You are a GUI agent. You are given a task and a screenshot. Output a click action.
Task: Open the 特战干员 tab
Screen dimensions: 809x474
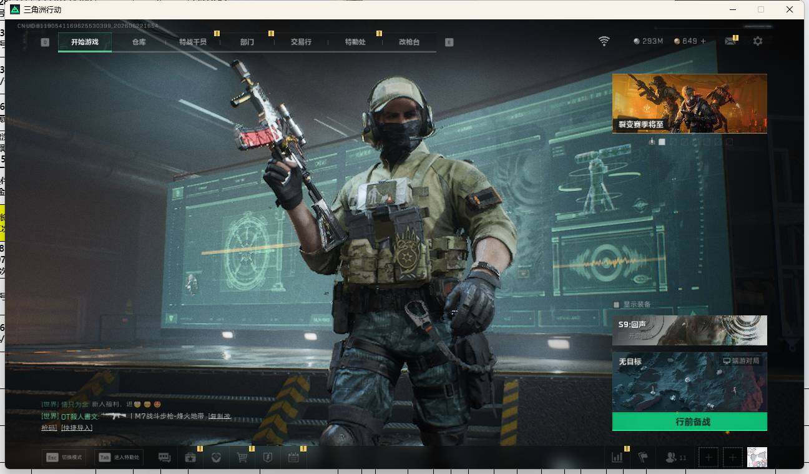click(x=193, y=42)
